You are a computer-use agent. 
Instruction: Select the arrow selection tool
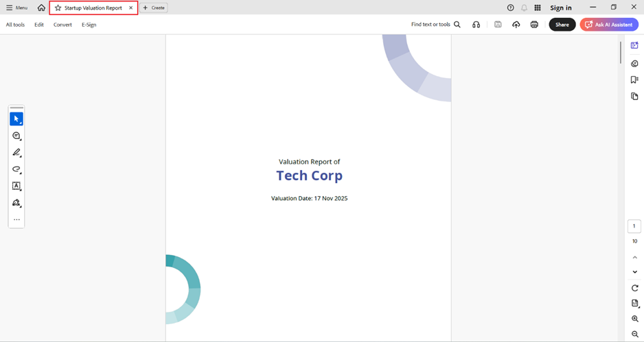16,119
